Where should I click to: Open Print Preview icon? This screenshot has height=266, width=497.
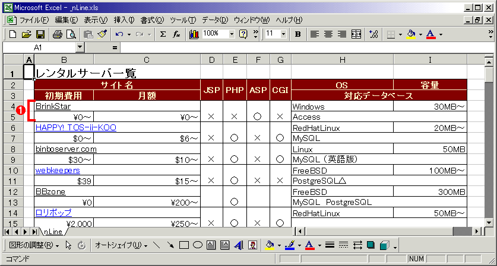click(x=71, y=34)
